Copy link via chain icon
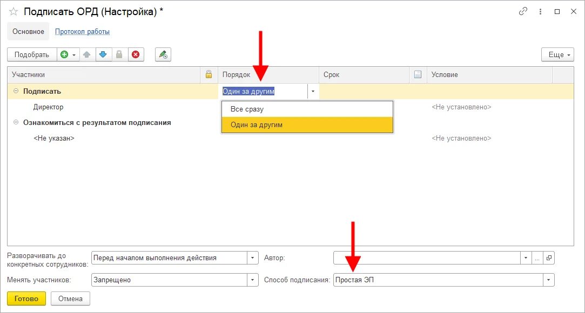This screenshot has width=585, height=313. [x=523, y=11]
